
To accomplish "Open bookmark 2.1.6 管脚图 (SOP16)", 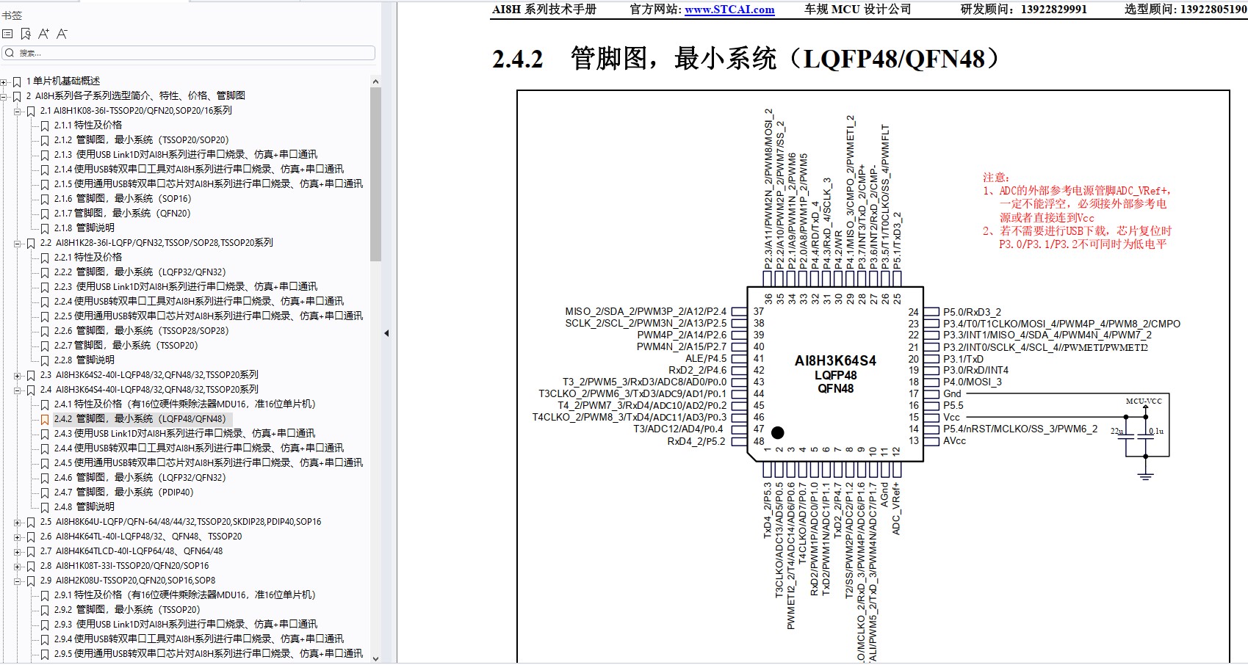I will click(122, 198).
